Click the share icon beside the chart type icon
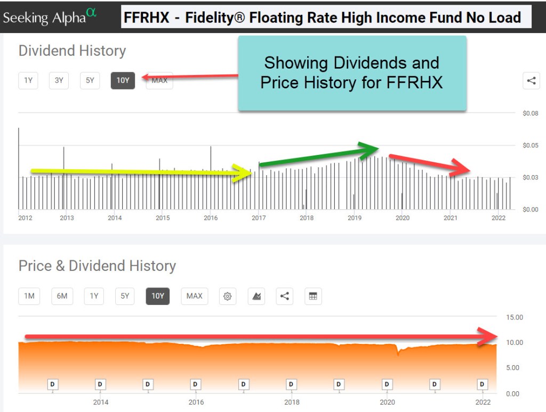This screenshot has height=412, width=546. pyautogui.click(x=285, y=296)
